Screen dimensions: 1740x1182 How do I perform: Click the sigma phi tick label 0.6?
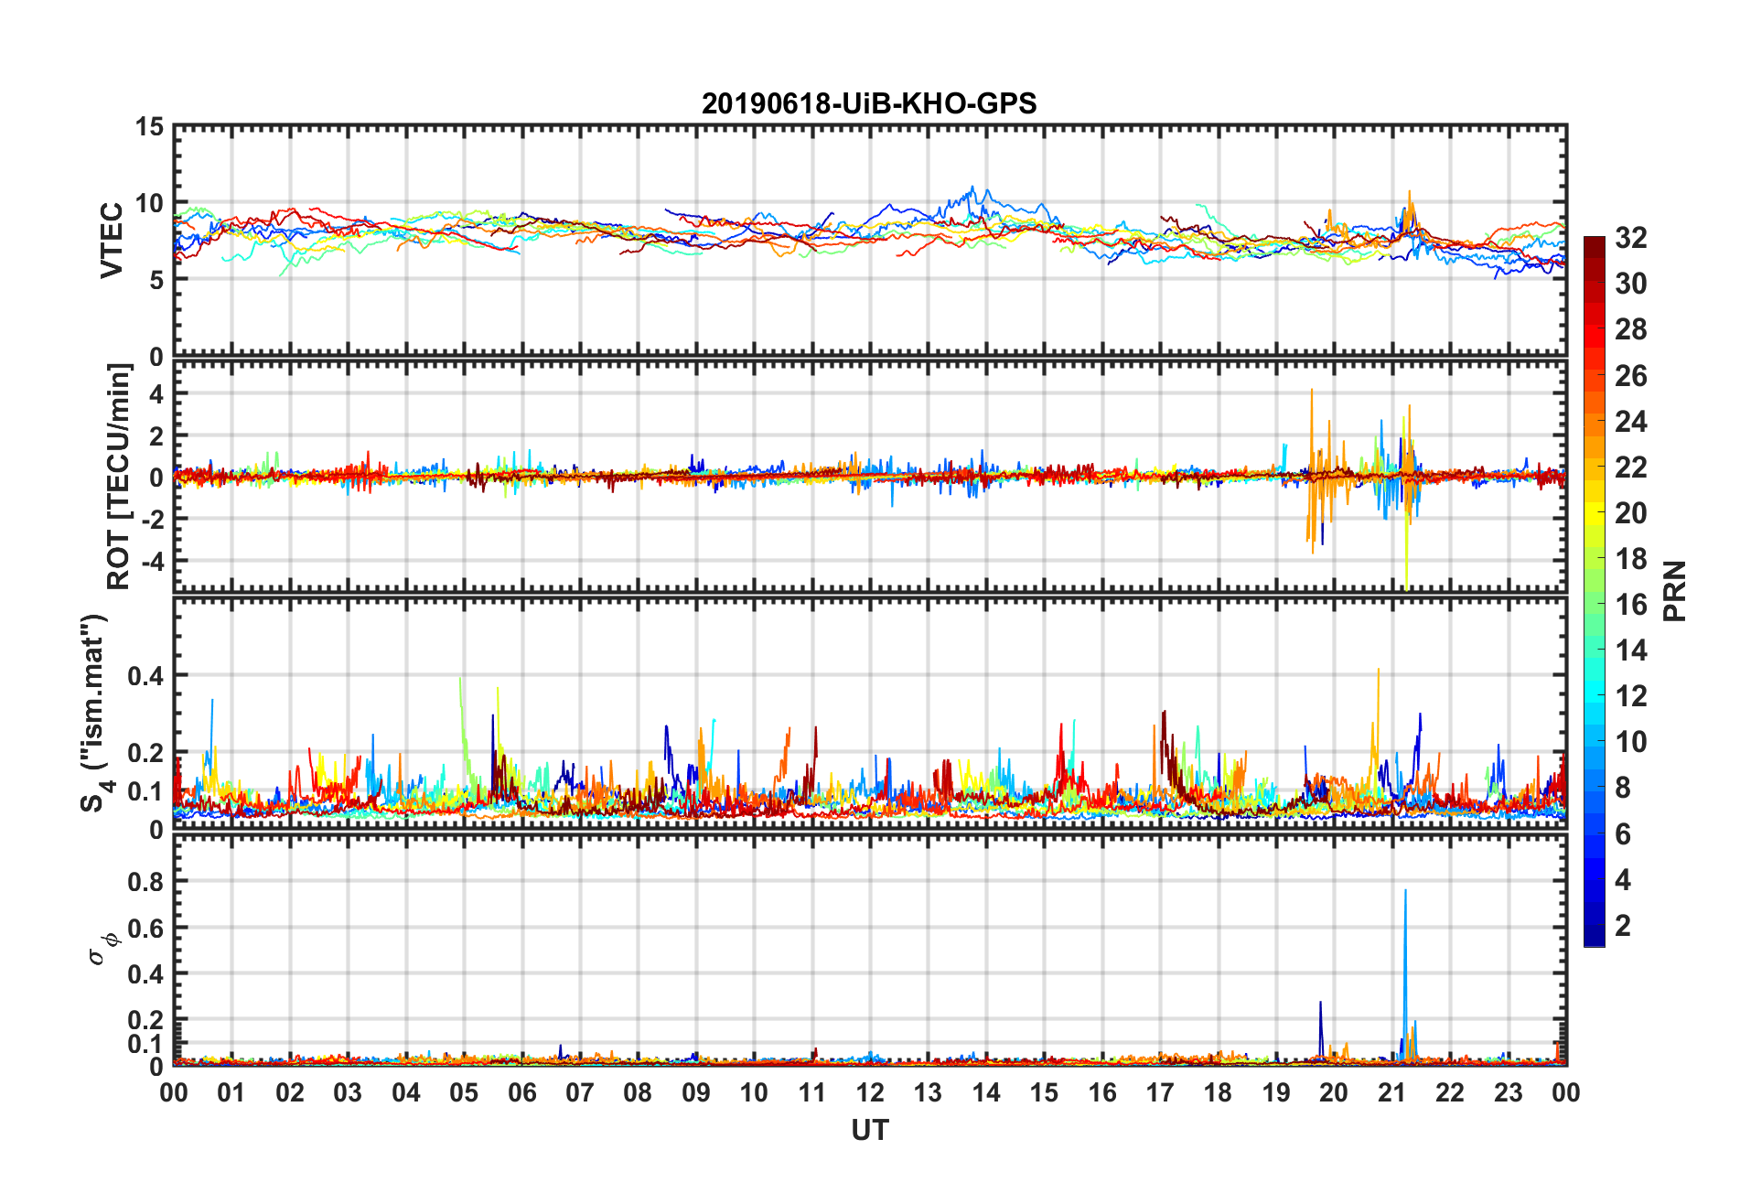click(146, 928)
